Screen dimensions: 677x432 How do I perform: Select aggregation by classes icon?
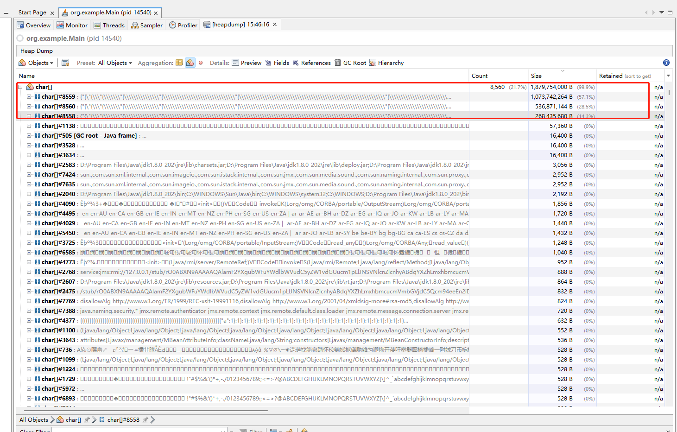tap(190, 63)
